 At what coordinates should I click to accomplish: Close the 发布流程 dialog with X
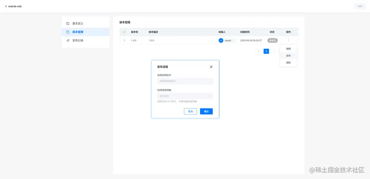pos(211,67)
